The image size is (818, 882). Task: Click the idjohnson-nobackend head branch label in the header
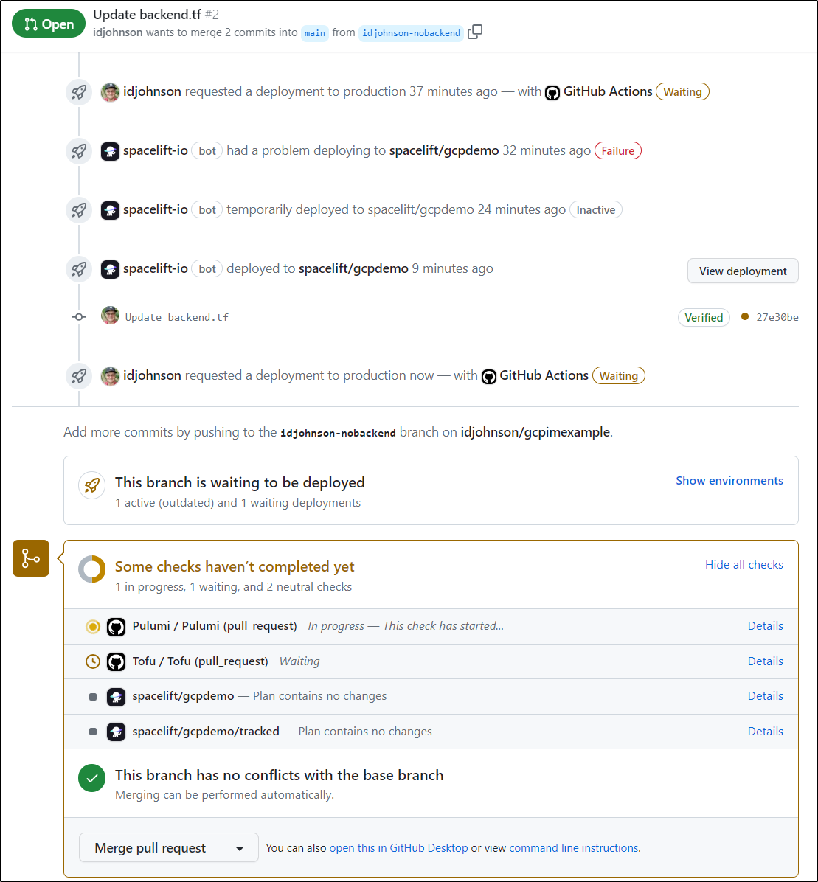(412, 33)
